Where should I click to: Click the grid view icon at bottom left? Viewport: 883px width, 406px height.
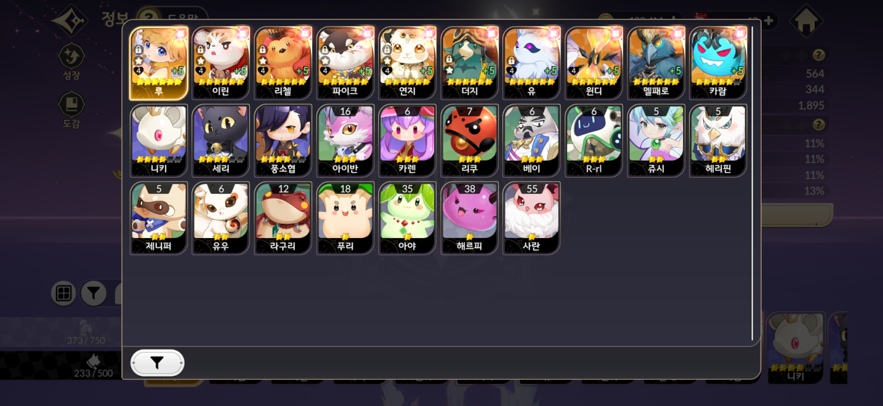[63, 293]
